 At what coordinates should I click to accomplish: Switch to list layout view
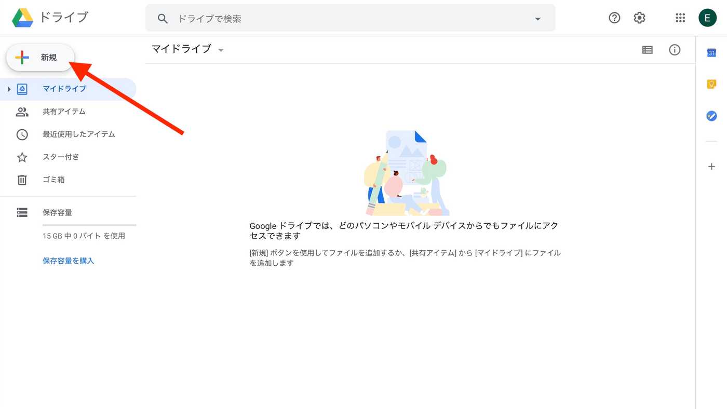tap(647, 50)
